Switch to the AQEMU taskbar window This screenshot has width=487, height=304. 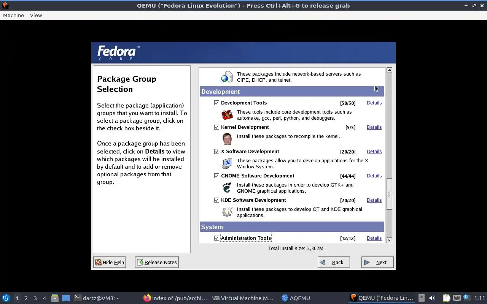pos(296,298)
